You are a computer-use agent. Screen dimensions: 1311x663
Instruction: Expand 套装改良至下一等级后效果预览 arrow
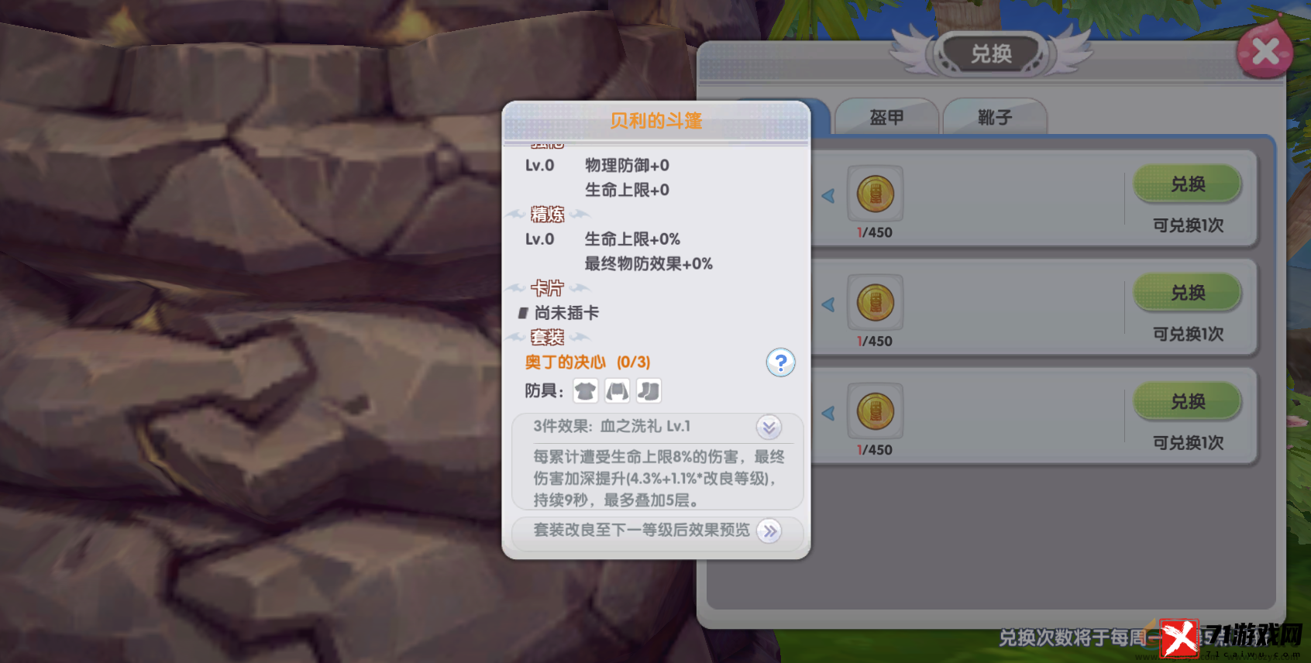click(769, 531)
